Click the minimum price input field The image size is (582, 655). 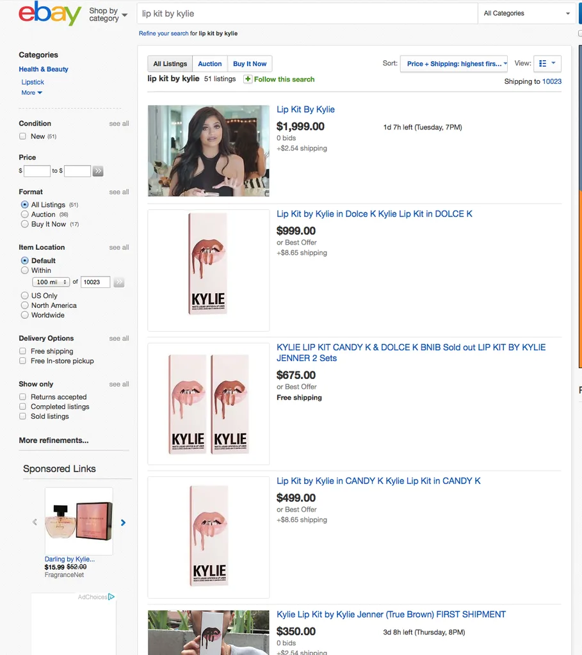[37, 171]
